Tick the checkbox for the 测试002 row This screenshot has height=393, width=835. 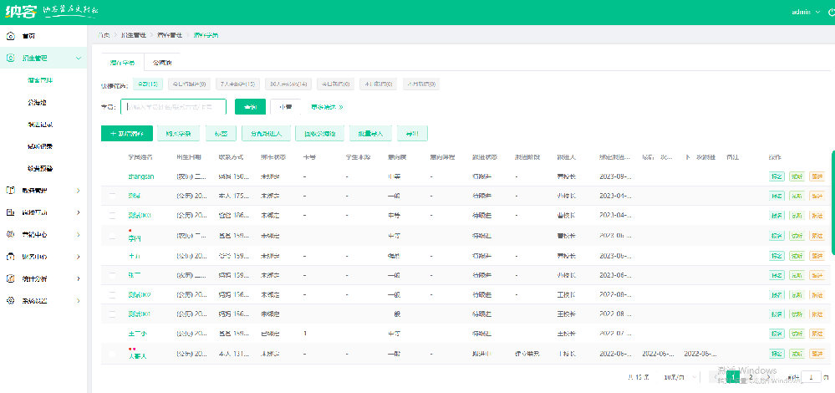[112, 295]
